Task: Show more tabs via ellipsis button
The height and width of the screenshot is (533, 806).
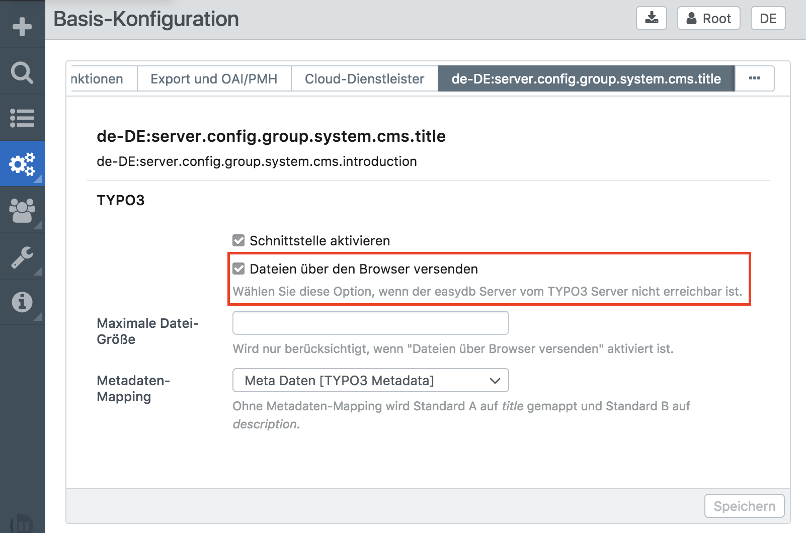Action: pos(755,78)
